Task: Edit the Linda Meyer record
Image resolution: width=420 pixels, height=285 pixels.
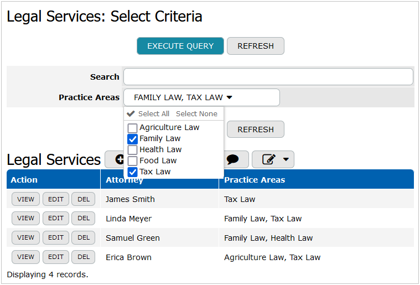Action: coord(56,218)
